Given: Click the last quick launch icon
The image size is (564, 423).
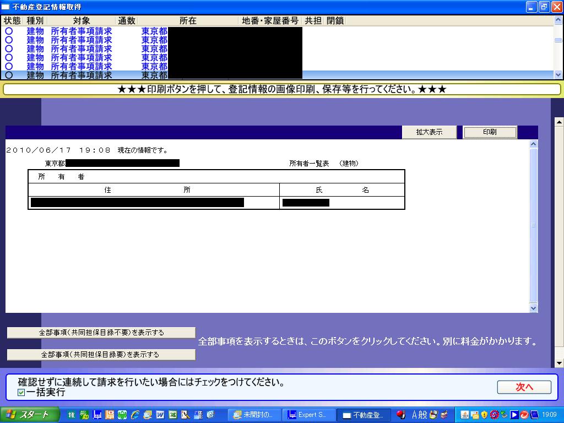Looking at the screenshot, I should click(x=211, y=415).
